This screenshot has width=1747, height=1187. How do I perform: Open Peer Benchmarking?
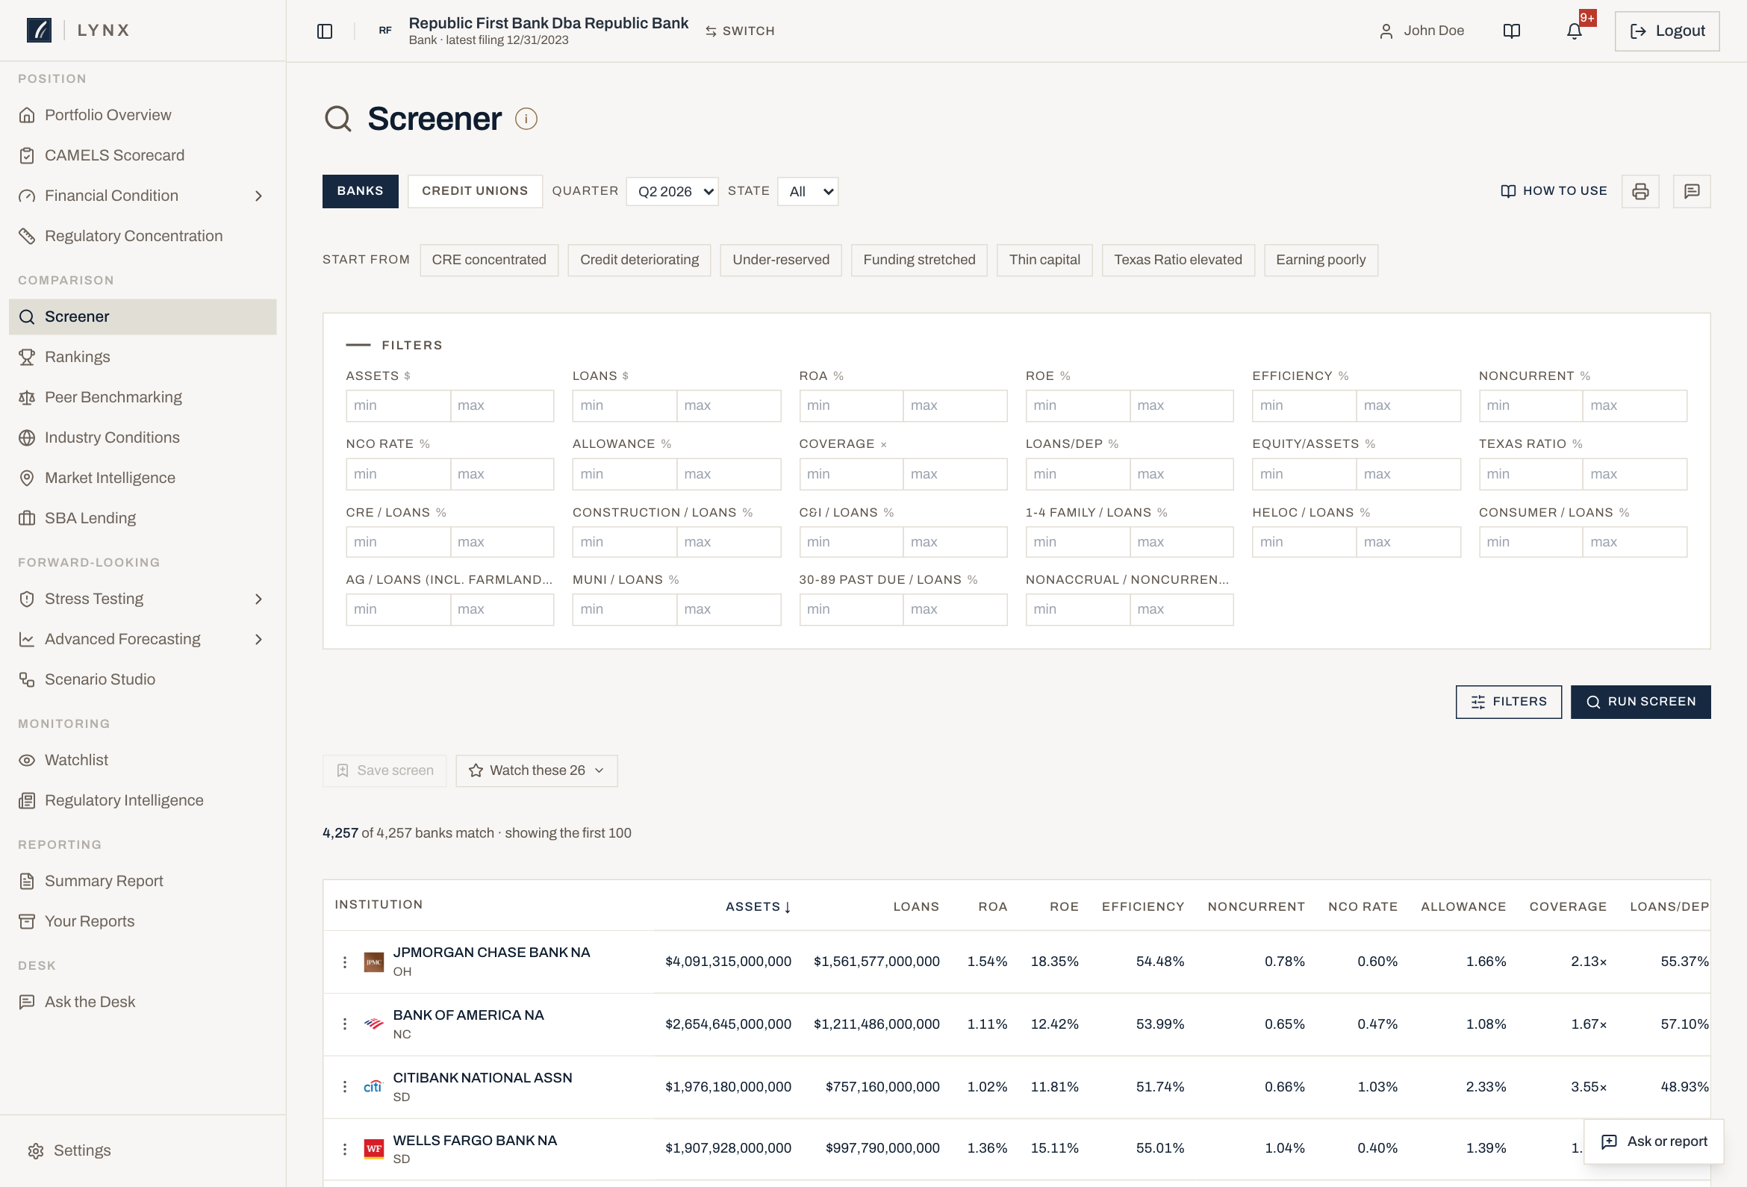coord(143,397)
